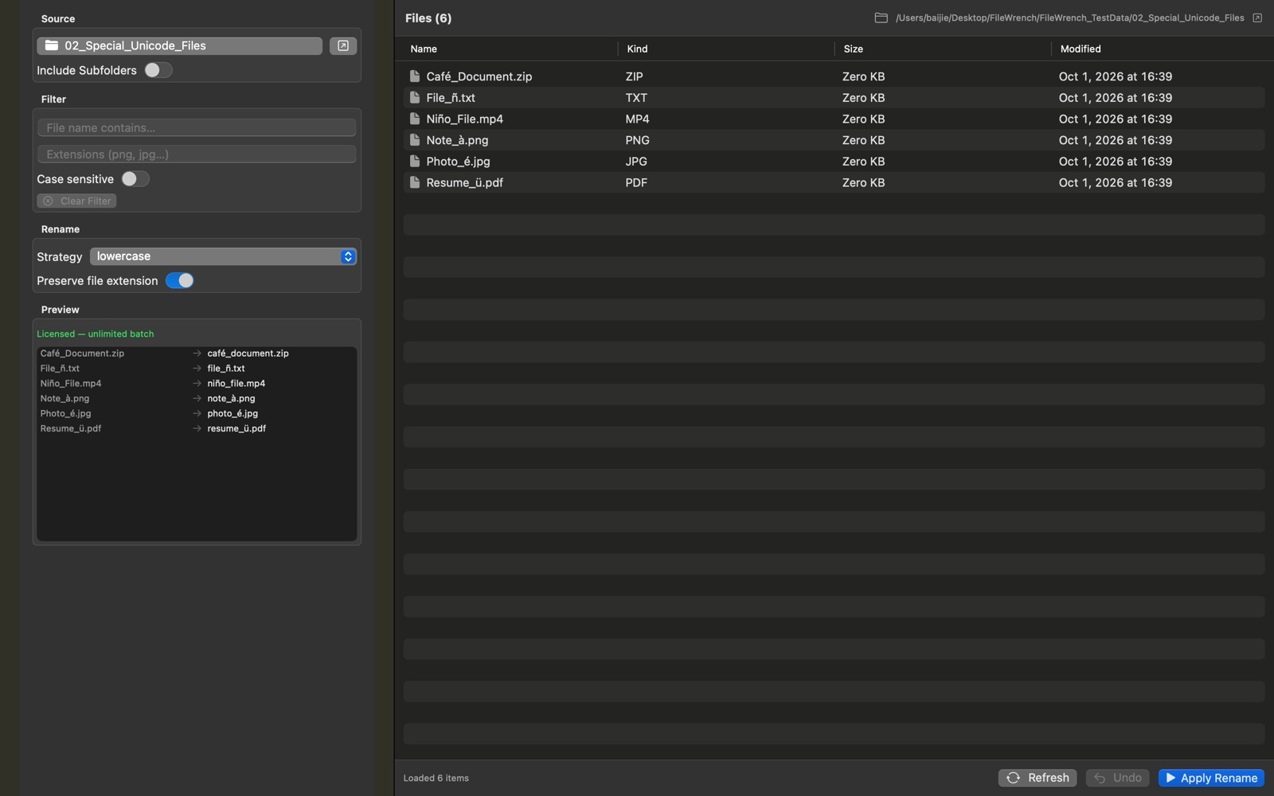
Task: Sort files by the Name column header
Action: tap(424, 49)
